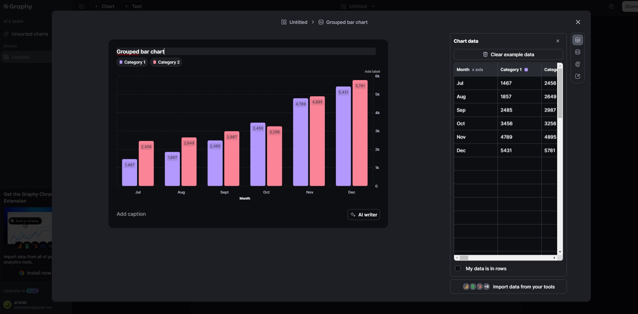
Task: Select the chart type icon in sidebar
Action: tap(578, 52)
